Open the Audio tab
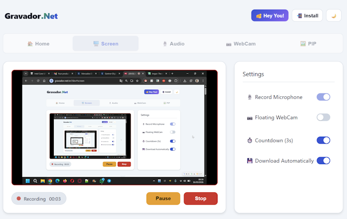Viewport: 347px width, 219px height. tap(173, 44)
